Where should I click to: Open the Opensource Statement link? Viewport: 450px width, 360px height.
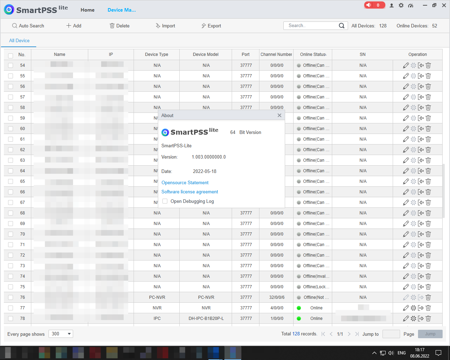pyautogui.click(x=185, y=182)
